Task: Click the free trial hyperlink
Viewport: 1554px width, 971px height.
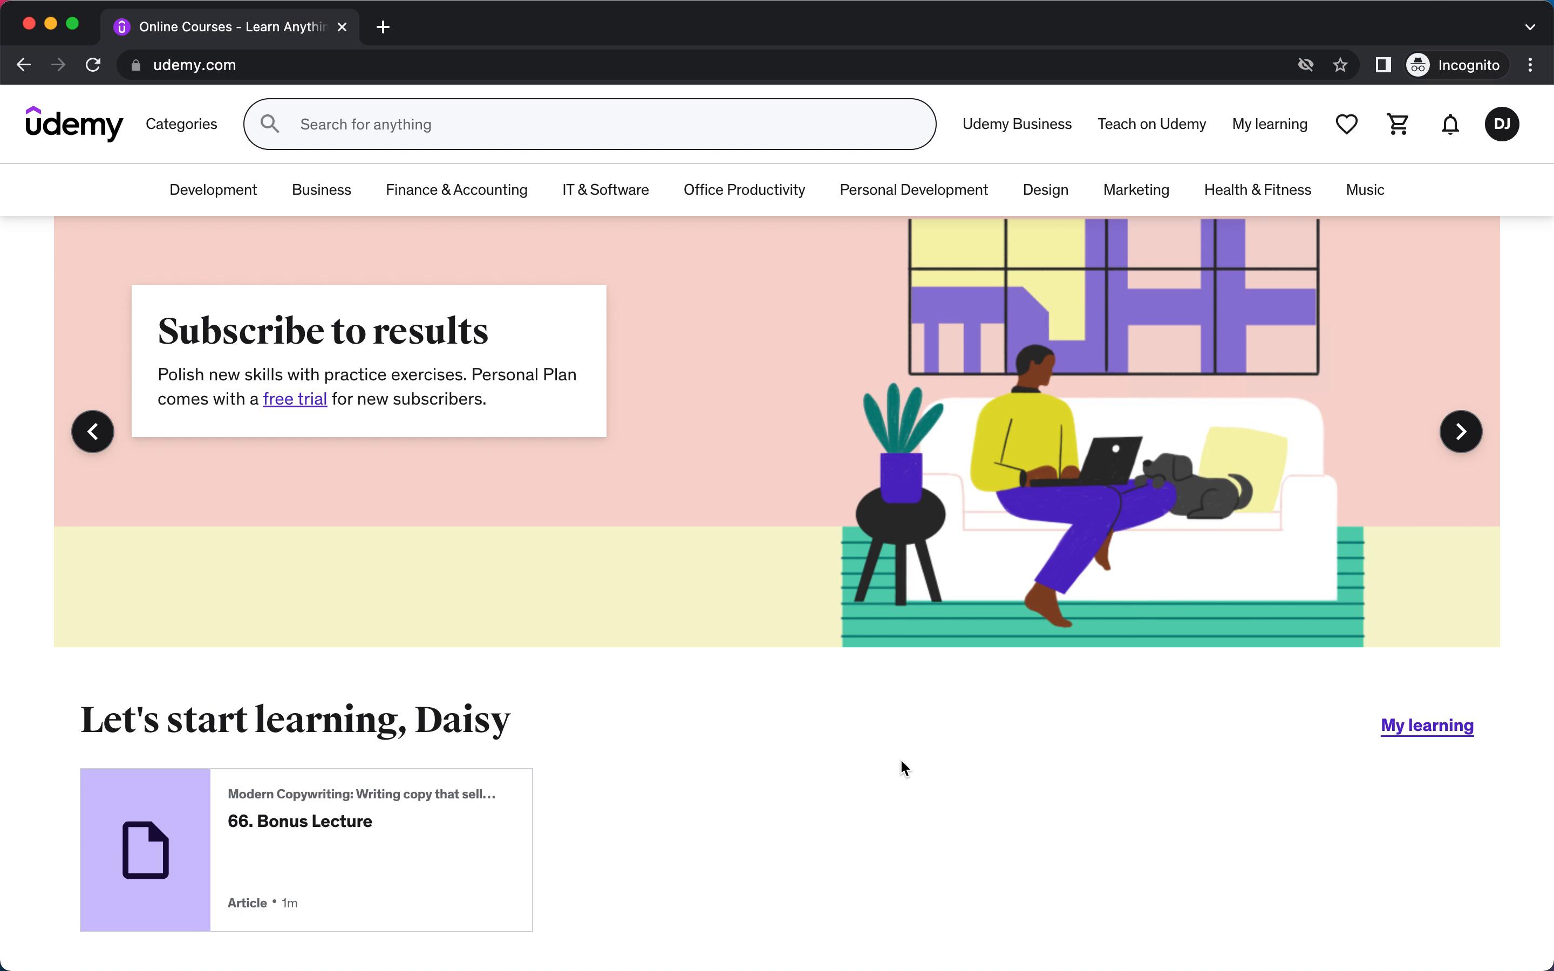Action: (294, 398)
